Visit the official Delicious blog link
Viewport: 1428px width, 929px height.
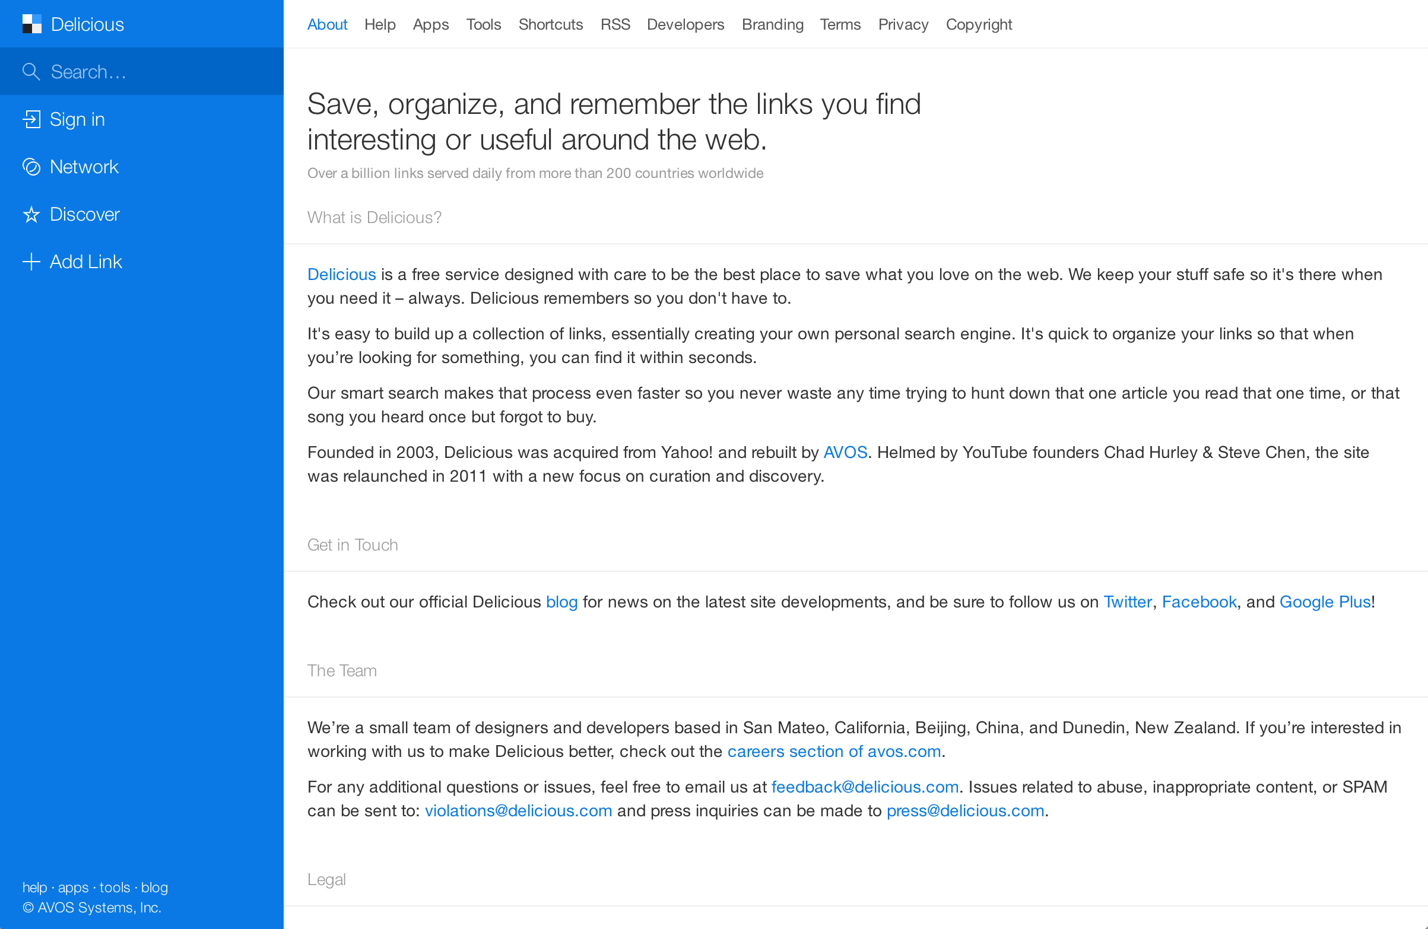point(561,602)
